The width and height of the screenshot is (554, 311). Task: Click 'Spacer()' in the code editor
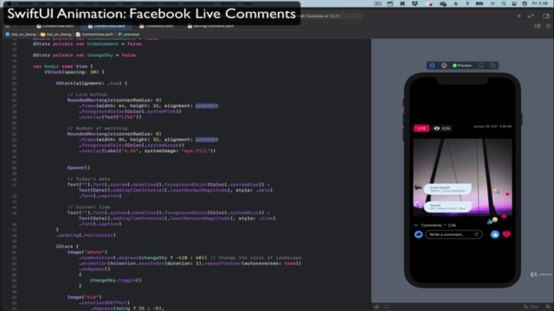point(79,168)
